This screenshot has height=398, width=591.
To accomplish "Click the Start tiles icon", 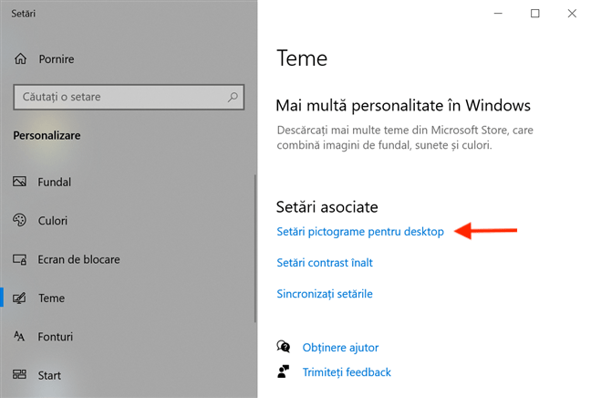I will coord(19,374).
